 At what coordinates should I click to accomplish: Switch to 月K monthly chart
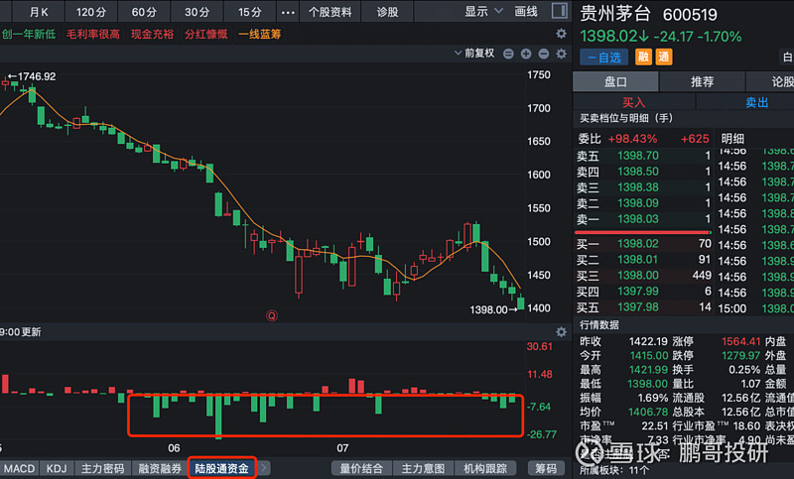pos(39,12)
